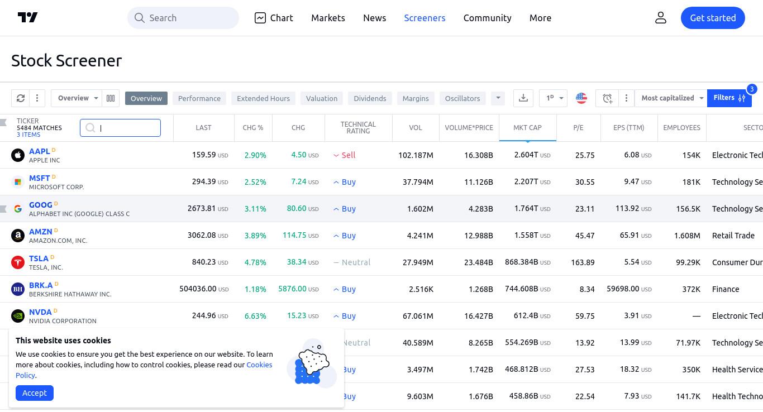Open the alert clock icon

tap(607, 98)
